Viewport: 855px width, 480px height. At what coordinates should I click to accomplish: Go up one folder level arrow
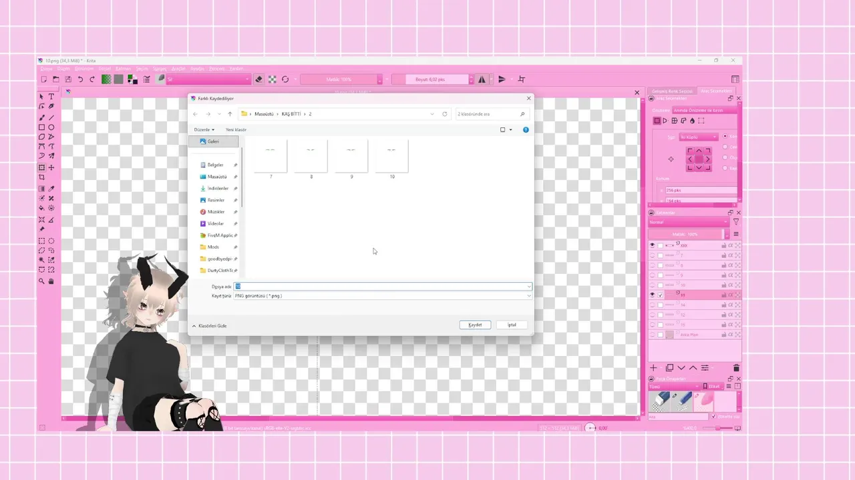tap(230, 114)
